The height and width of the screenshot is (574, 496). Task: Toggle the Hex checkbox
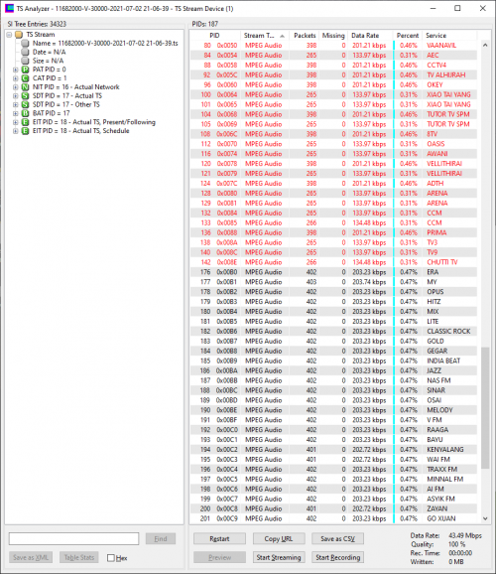pos(111,557)
